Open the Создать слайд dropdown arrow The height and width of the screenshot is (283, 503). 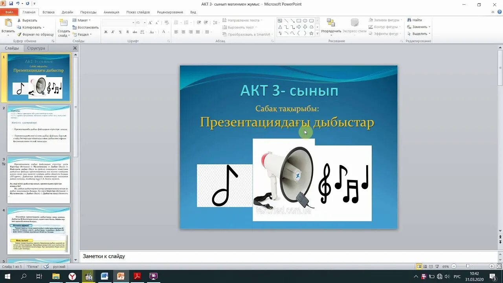(69, 35)
